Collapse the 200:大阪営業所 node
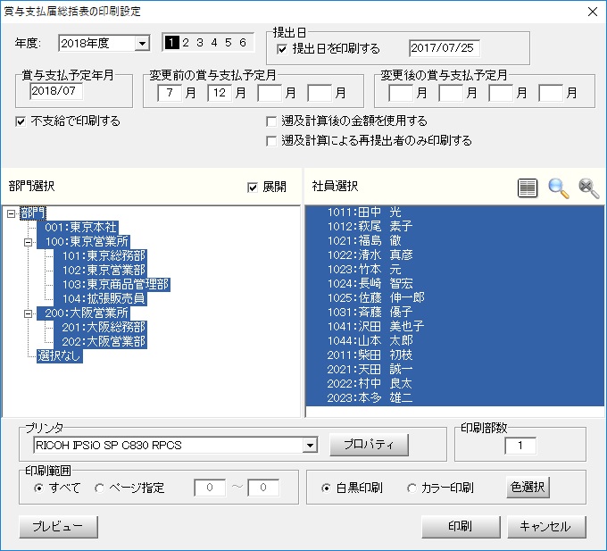Image resolution: width=607 pixels, height=551 pixels. pyautogui.click(x=28, y=313)
